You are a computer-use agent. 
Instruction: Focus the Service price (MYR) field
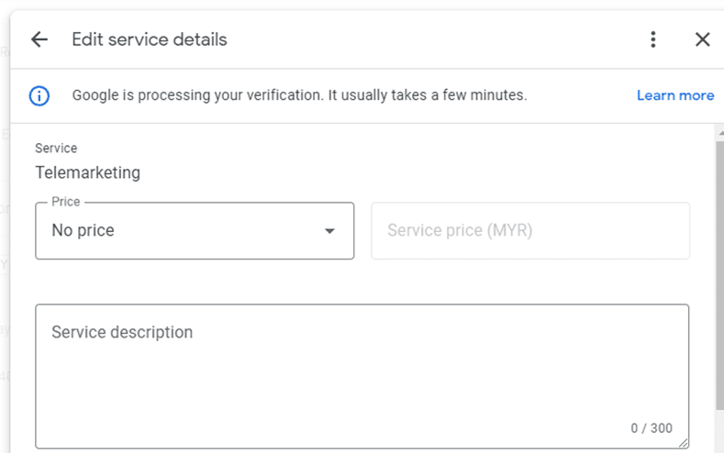(530, 231)
